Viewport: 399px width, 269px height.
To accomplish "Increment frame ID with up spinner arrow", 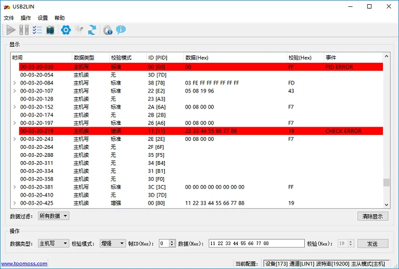I will pyautogui.click(x=172, y=241).
